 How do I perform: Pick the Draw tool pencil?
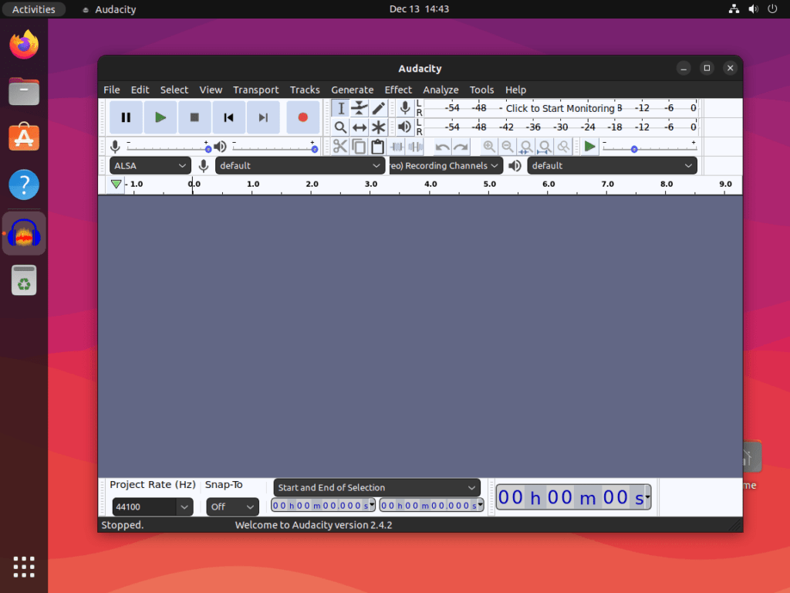coord(378,108)
